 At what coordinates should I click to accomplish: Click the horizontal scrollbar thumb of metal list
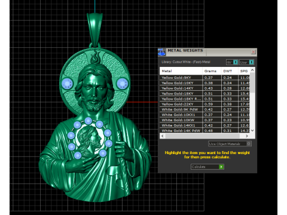(203, 136)
